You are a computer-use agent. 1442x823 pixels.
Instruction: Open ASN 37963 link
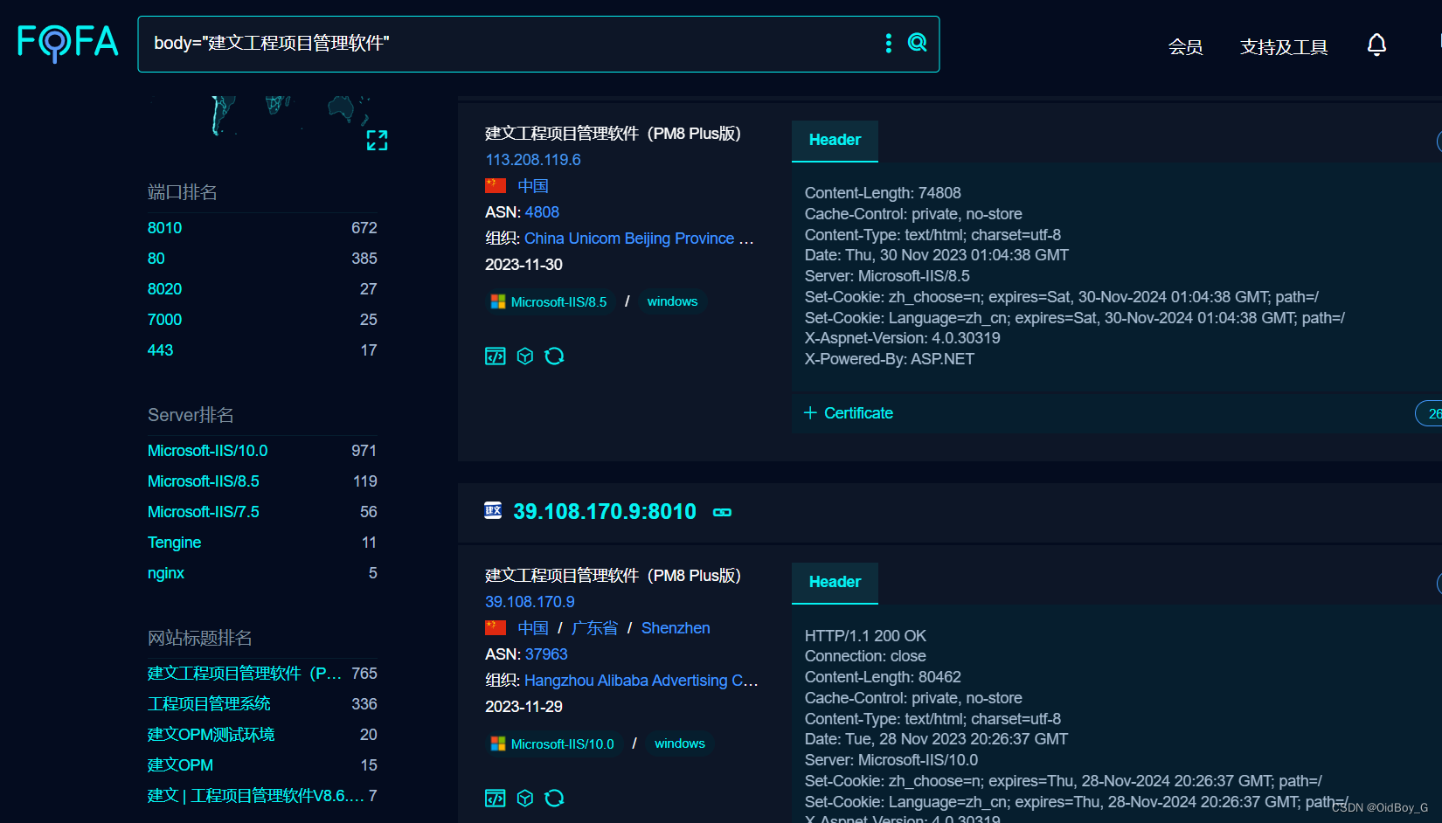[546, 654]
